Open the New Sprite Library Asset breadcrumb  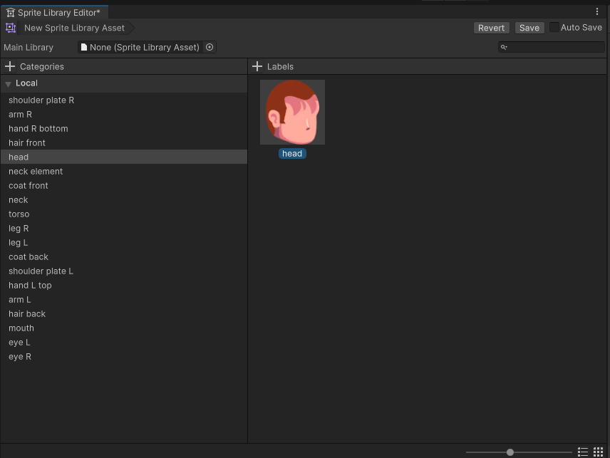click(x=73, y=28)
